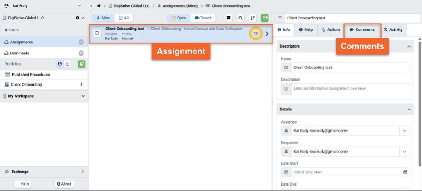Expand the Exchange section
The image size is (422, 191).
pos(83,172)
